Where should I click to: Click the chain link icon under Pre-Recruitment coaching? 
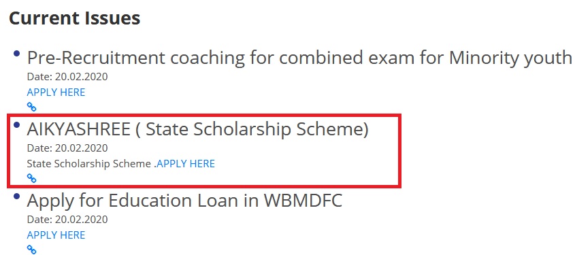pos(32,107)
